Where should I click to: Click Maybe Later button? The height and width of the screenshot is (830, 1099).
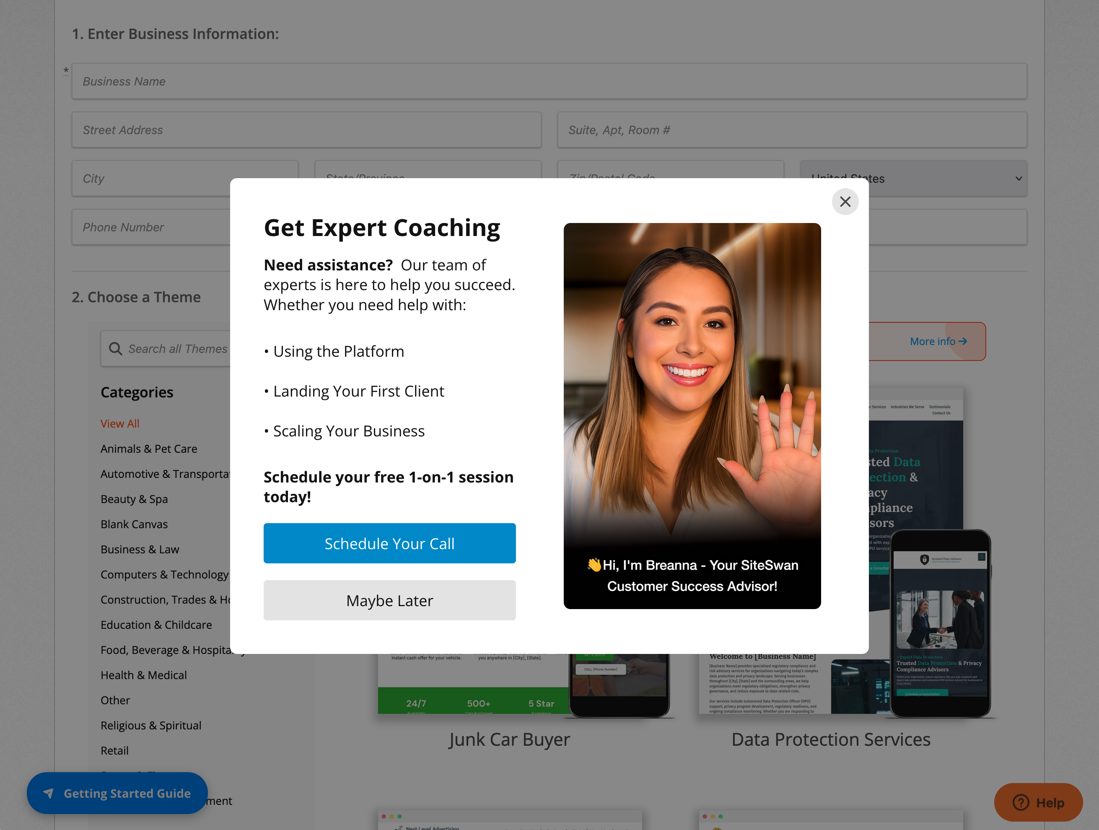pyautogui.click(x=389, y=600)
